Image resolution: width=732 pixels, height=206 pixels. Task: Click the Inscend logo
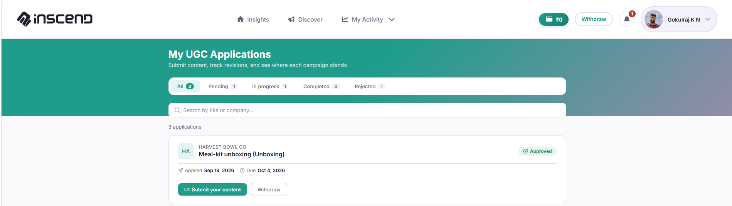55,19
